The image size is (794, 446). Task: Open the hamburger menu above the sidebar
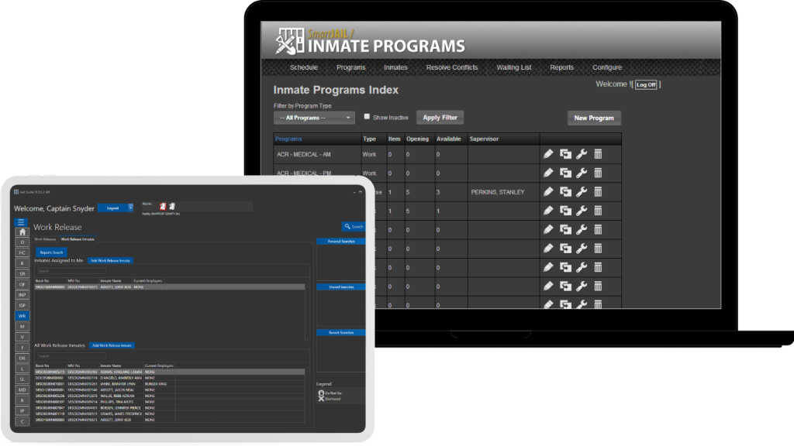click(22, 222)
